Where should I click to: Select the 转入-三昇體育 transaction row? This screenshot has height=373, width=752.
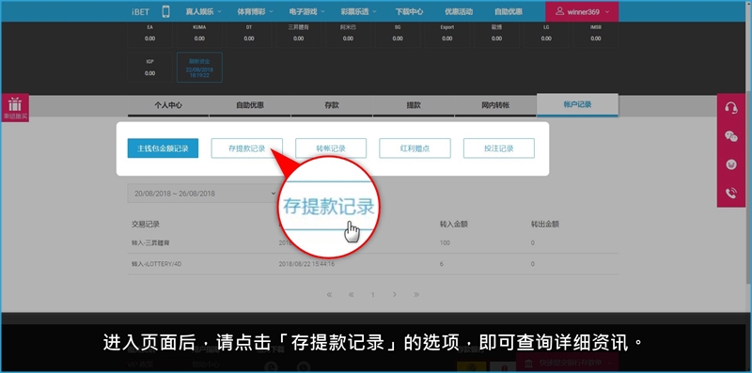pos(372,243)
